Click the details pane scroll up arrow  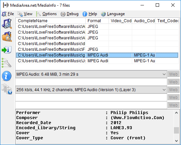pyautogui.click(x=176, y=113)
